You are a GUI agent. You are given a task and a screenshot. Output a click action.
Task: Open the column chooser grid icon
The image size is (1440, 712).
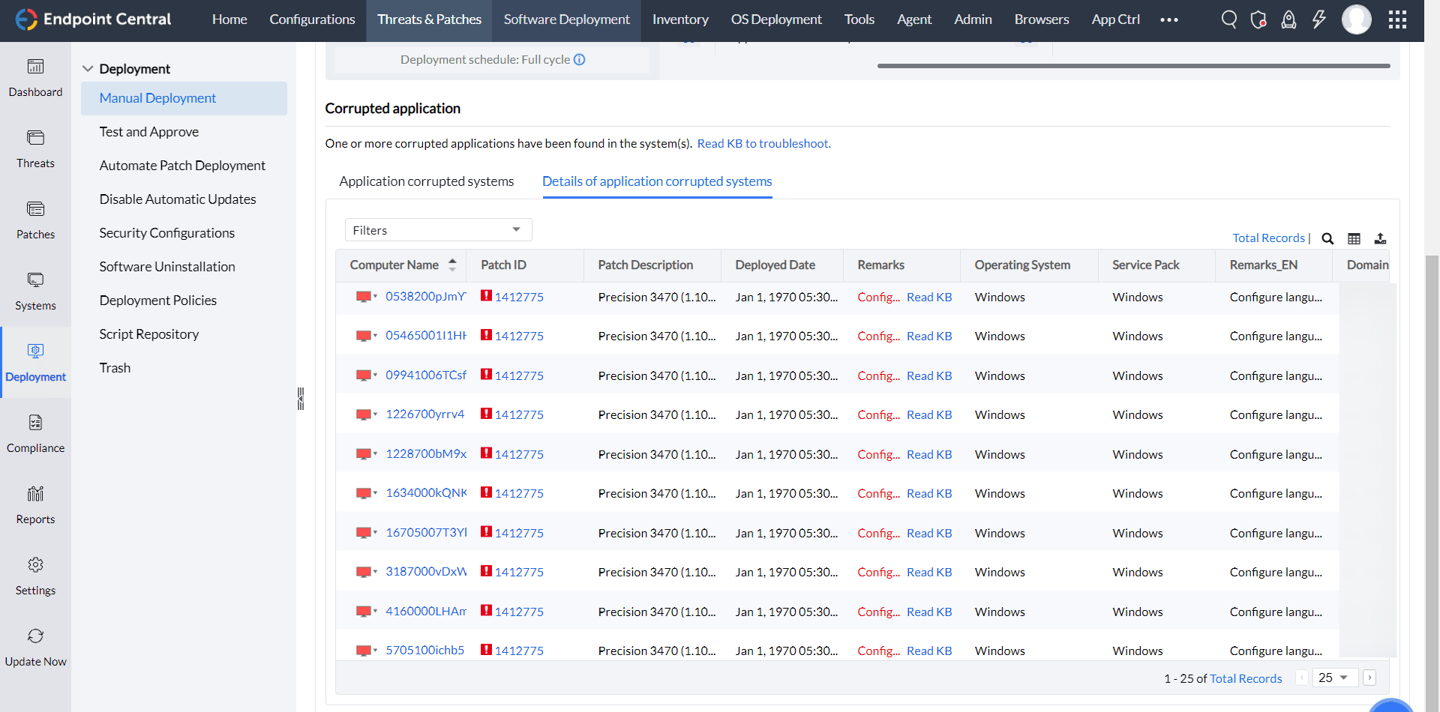(1354, 238)
